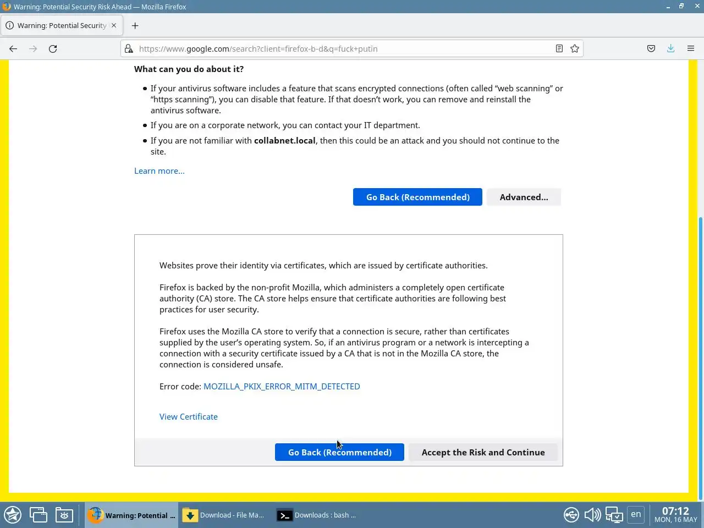Click the display/monitor tray icon
The image size is (704, 528).
point(614,515)
